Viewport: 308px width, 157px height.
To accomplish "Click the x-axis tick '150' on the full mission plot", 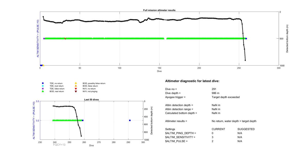I will click(159, 68).
